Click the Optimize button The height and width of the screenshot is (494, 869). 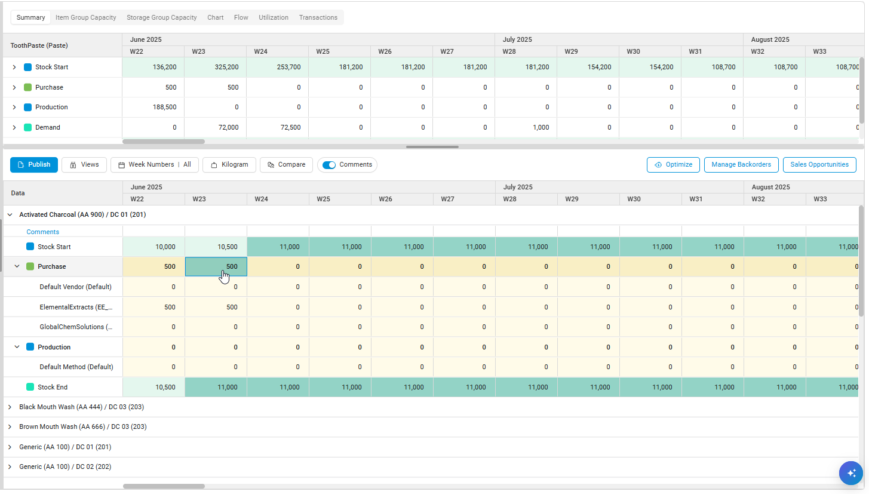[x=673, y=165]
